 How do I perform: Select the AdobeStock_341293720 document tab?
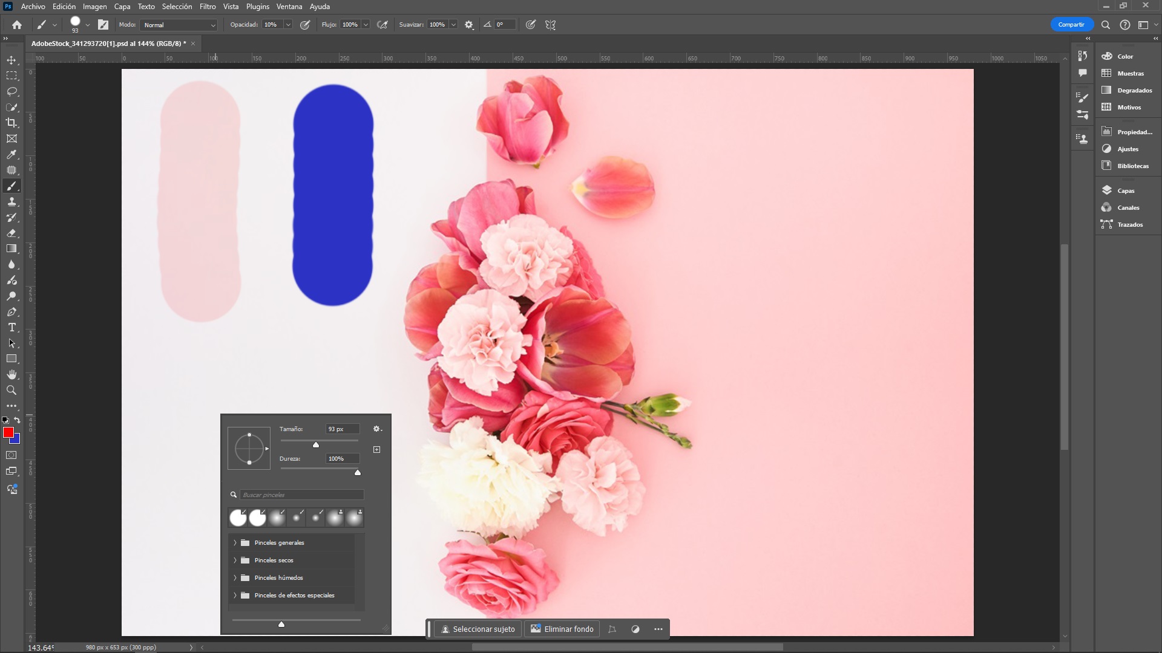109,44
